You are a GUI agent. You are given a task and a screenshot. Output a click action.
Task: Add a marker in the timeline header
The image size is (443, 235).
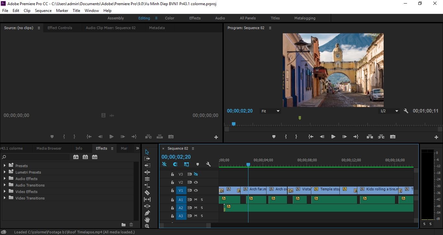(x=198, y=164)
